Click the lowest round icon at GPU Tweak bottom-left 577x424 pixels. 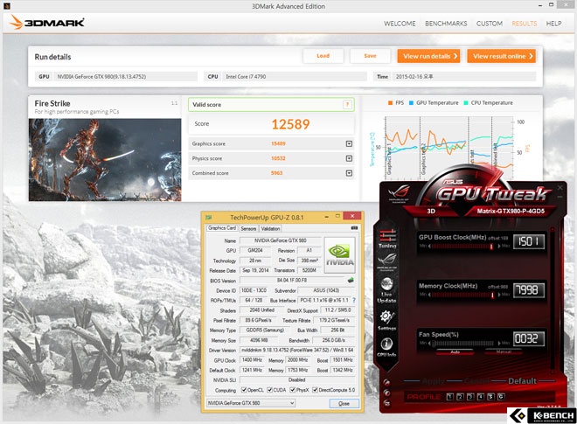point(386,403)
